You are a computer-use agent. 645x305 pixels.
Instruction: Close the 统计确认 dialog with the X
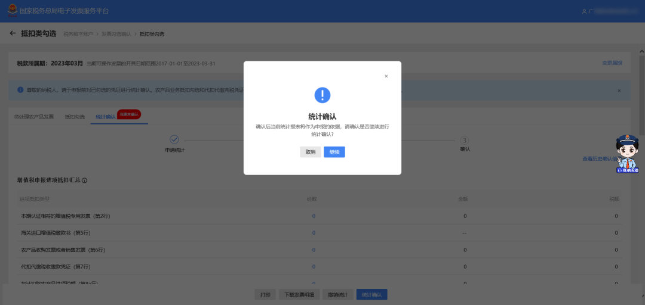pyautogui.click(x=386, y=76)
